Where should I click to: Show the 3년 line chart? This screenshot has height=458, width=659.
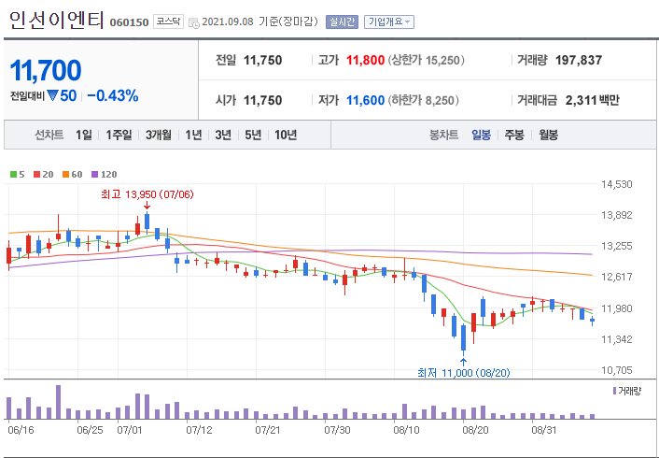[223, 136]
